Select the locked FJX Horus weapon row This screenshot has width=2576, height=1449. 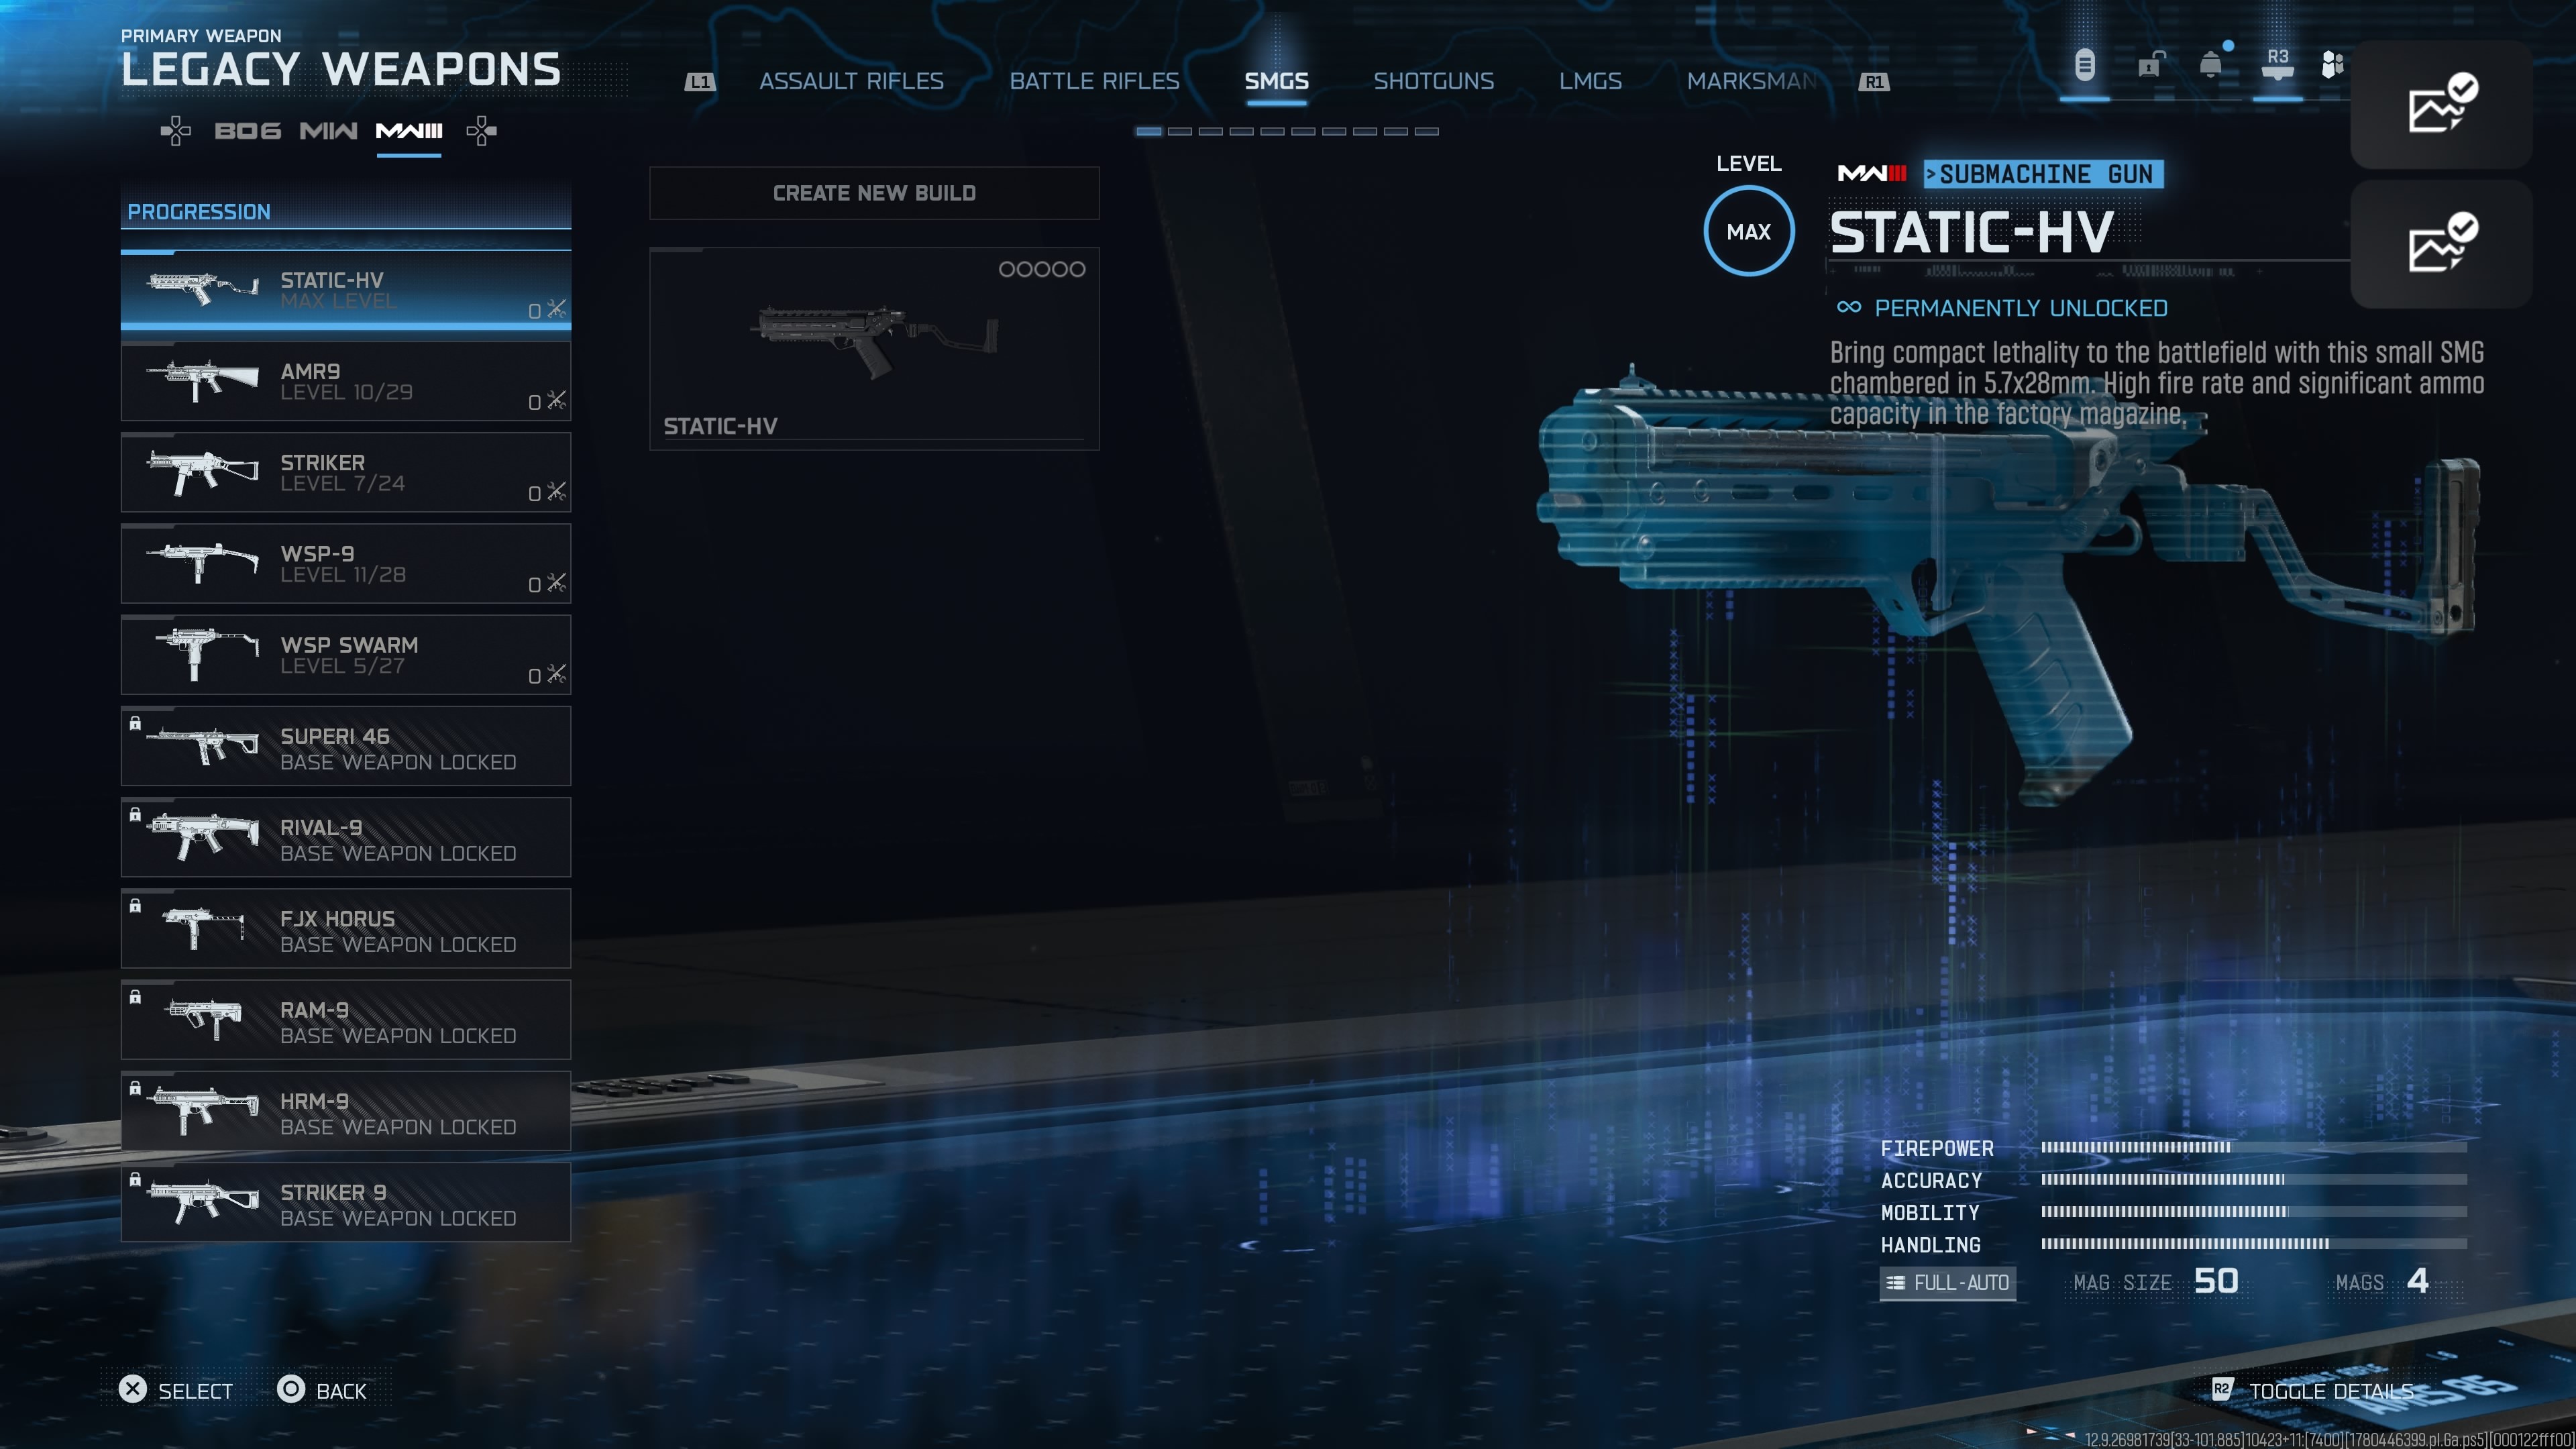pos(346,929)
